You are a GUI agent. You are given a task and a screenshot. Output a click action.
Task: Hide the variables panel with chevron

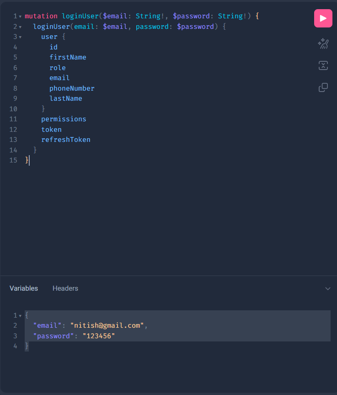(x=328, y=289)
